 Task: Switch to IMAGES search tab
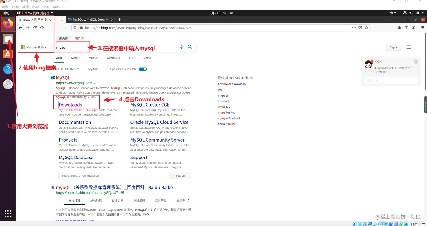[75, 58]
